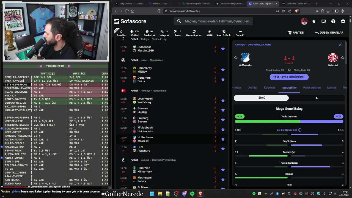Image resolution: width=352 pixels, height=198 pixels.
Task: Select Tenis sport category
Action: (178, 33)
